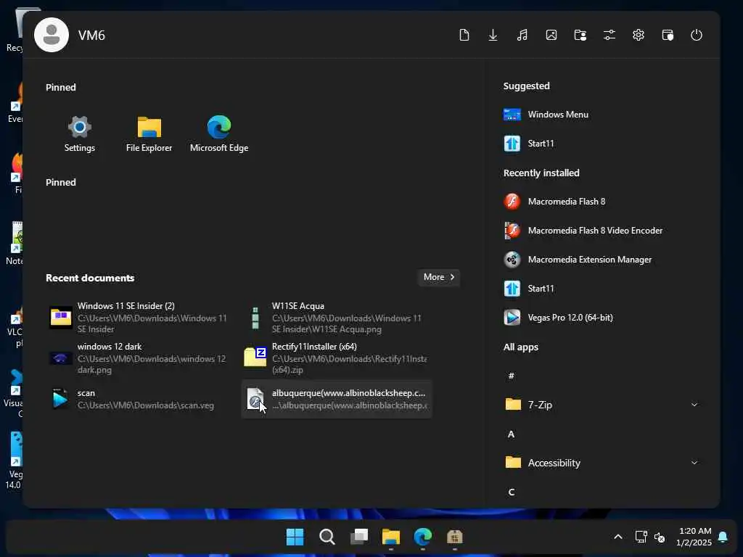Image resolution: width=743 pixels, height=557 pixels.
Task: Open the Music folder icon in header
Action: pos(522,35)
